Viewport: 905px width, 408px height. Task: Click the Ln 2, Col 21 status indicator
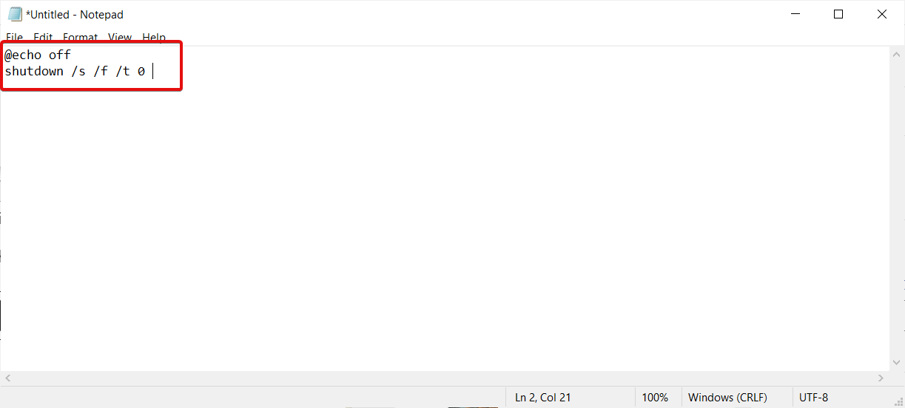pyautogui.click(x=543, y=398)
